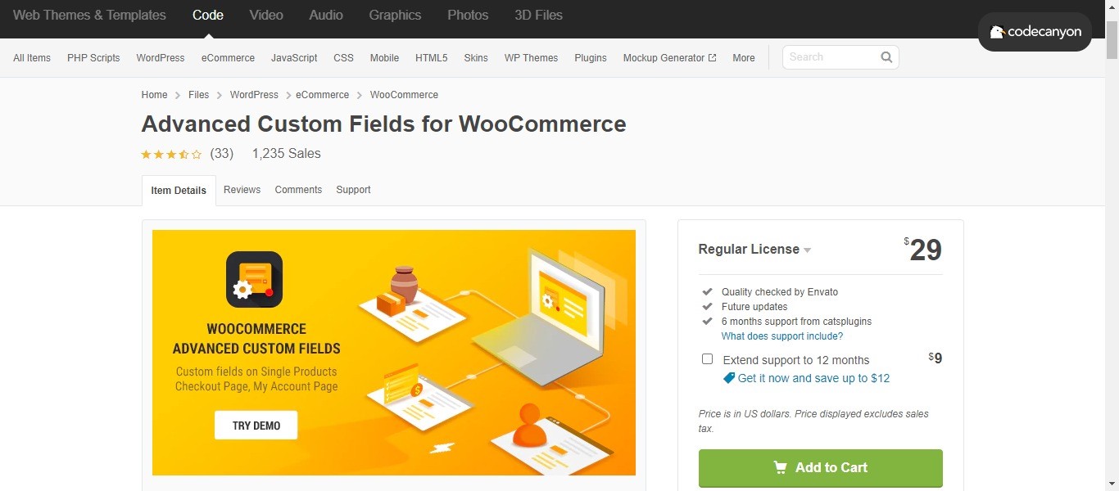Go to WordPress breadcrumb

pos(254,95)
